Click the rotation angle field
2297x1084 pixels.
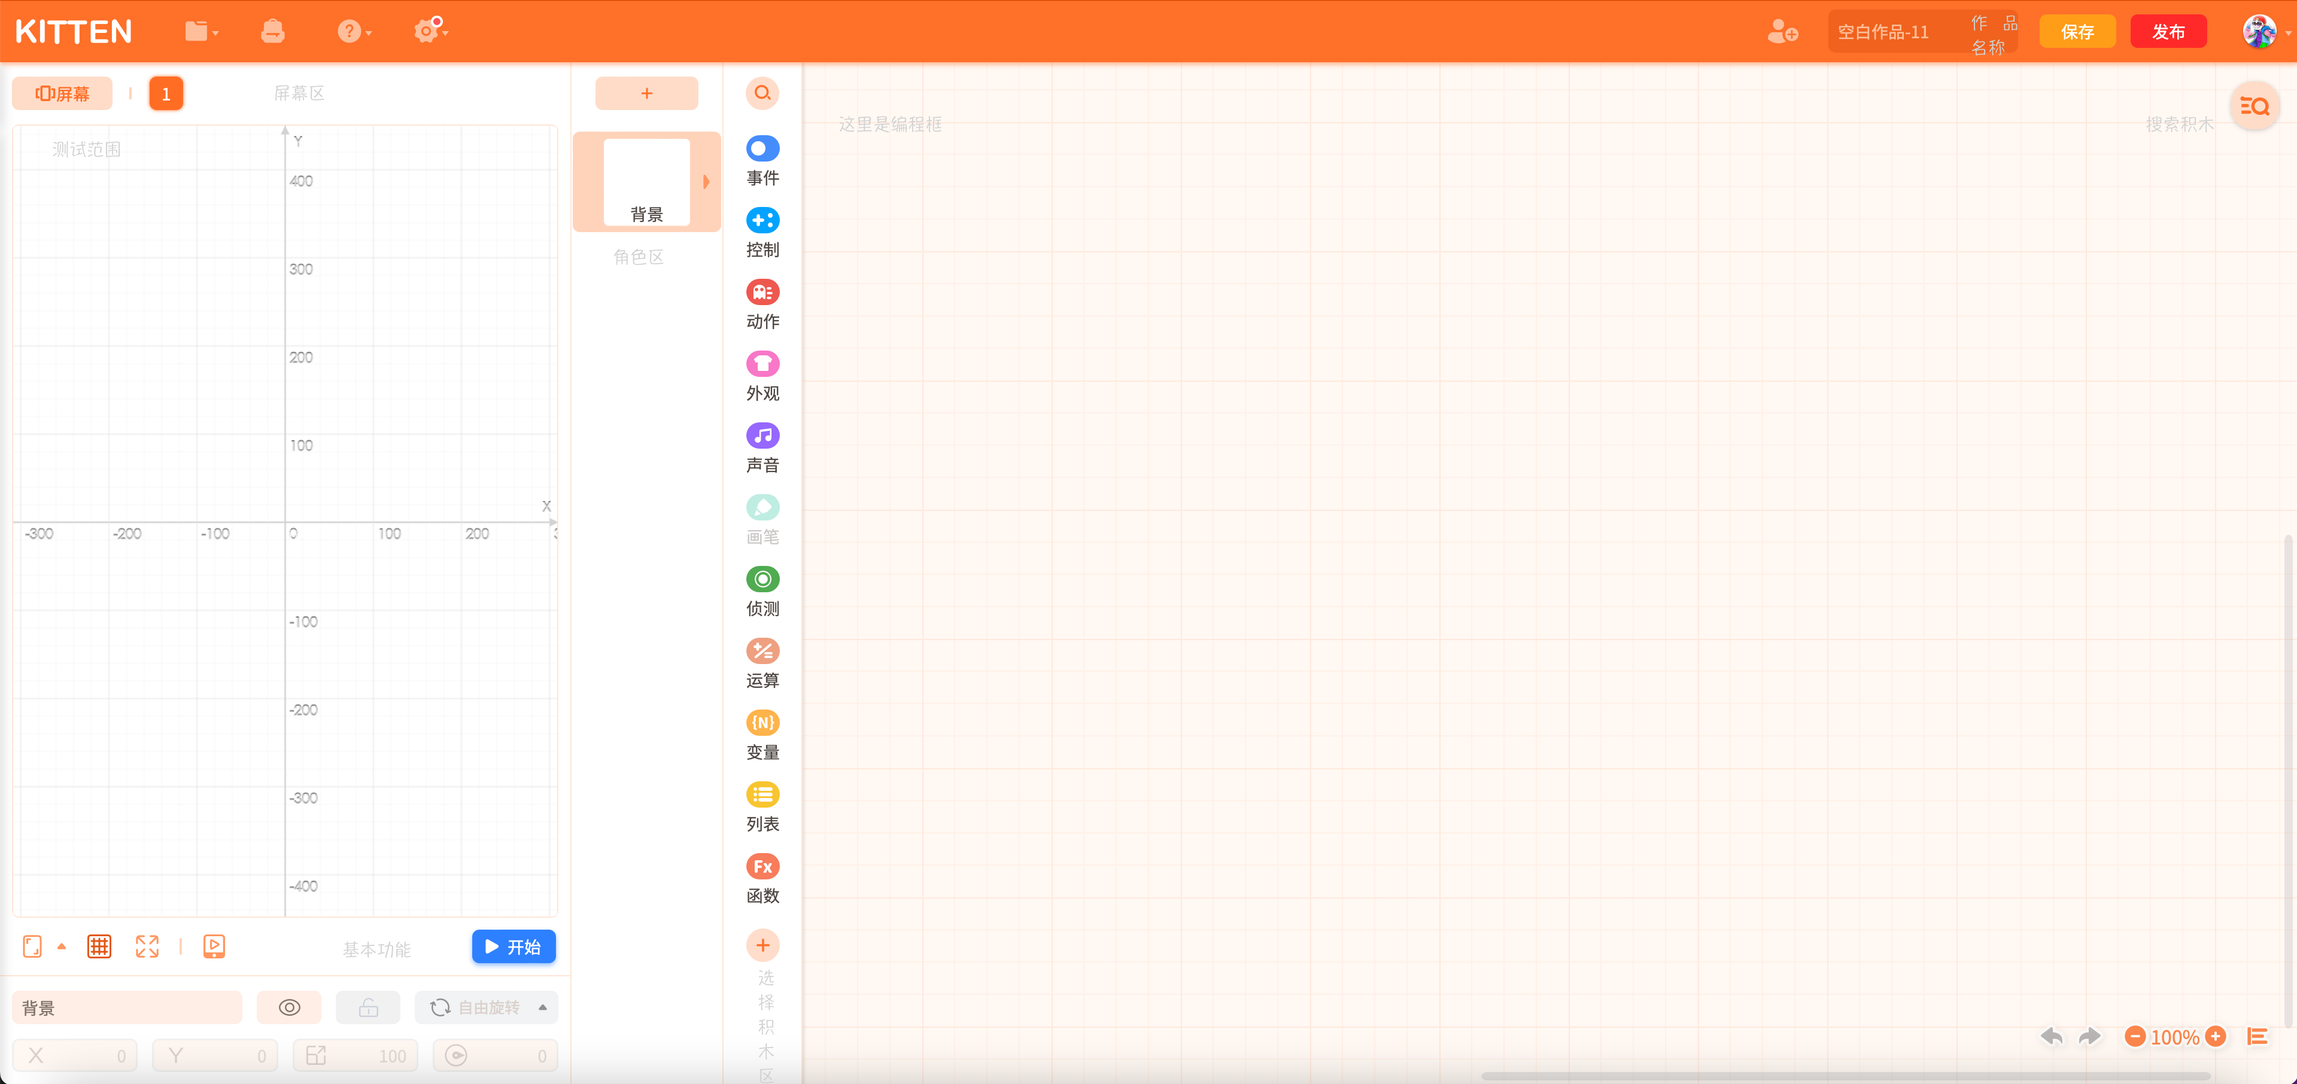pos(496,1055)
